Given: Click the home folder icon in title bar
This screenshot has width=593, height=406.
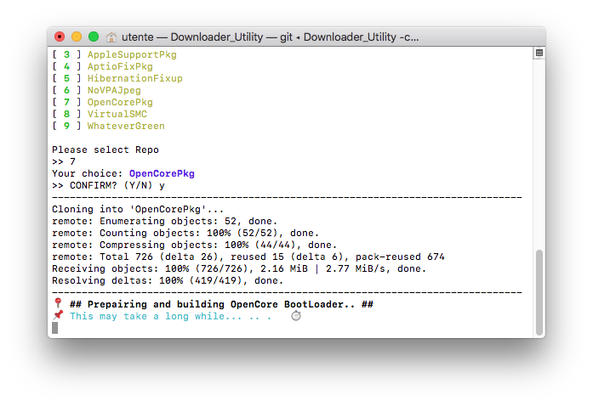Looking at the screenshot, I should click(x=111, y=37).
